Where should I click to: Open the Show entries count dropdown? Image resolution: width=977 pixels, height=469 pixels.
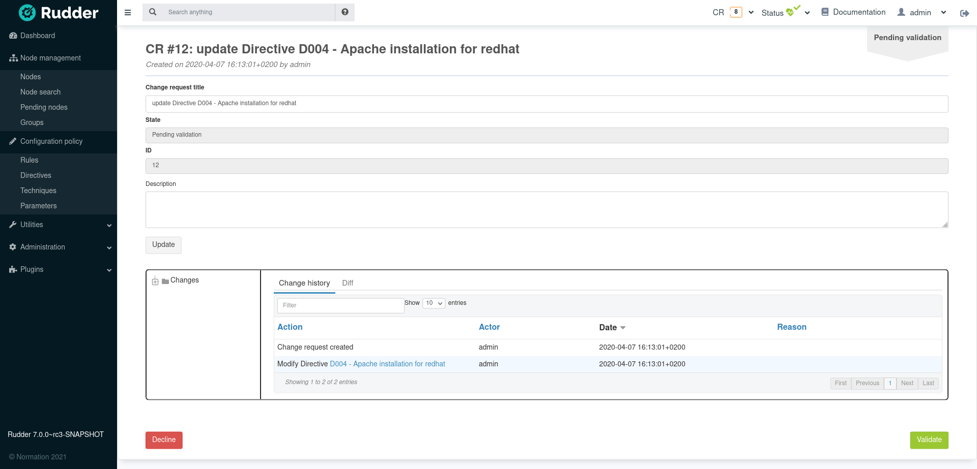[434, 303]
